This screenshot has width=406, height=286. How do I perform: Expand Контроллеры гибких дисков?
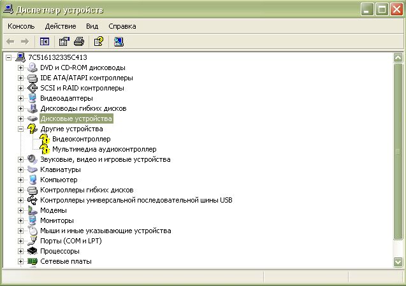point(20,190)
